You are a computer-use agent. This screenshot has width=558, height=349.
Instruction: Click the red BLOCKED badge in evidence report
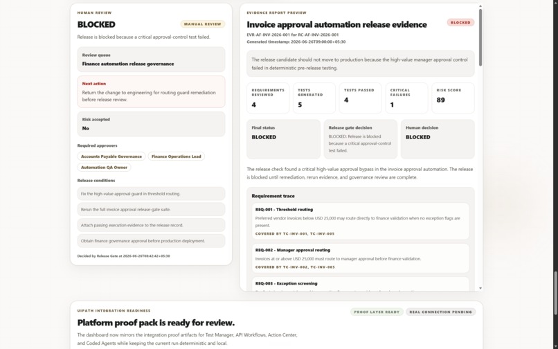460,22
